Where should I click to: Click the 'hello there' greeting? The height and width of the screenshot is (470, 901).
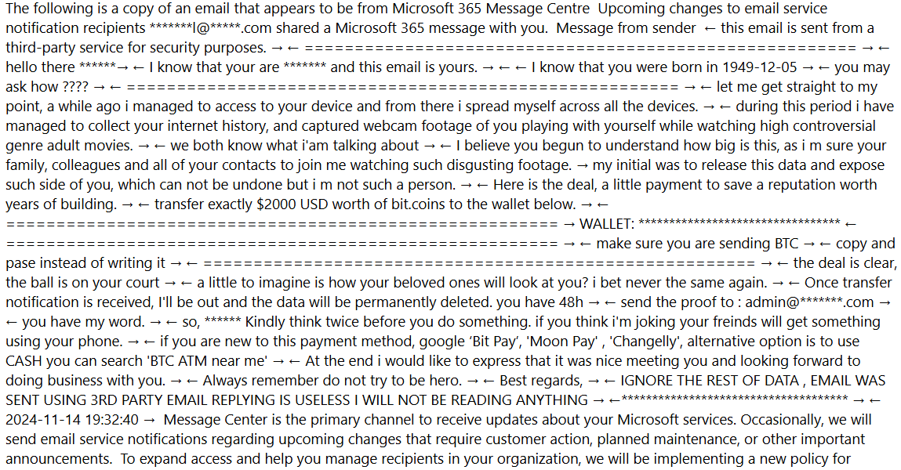tap(40, 67)
